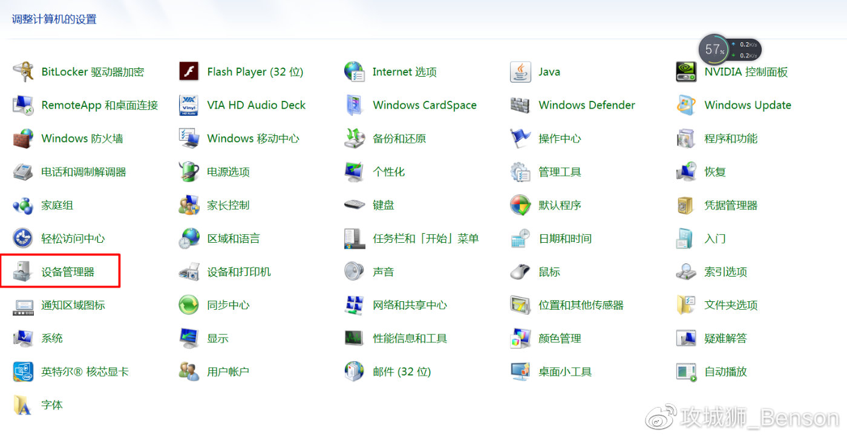847x439 pixels.
Task: Open the 索引选项 link
Action: point(725,272)
